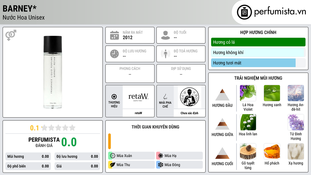Click the Thời gian khuyên dùng heading
The height and width of the screenshot is (175, 311).
(155, 127)
